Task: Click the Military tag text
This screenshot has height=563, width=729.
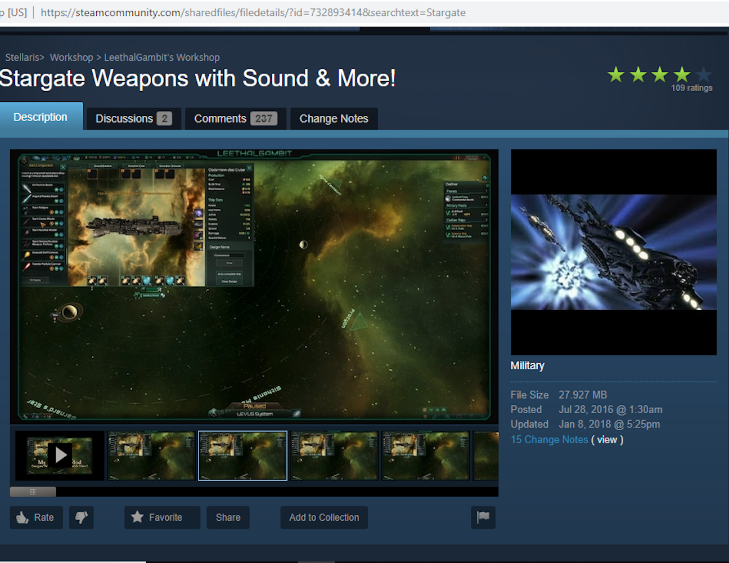Action: pyautogui.click(x=527, y=365)
